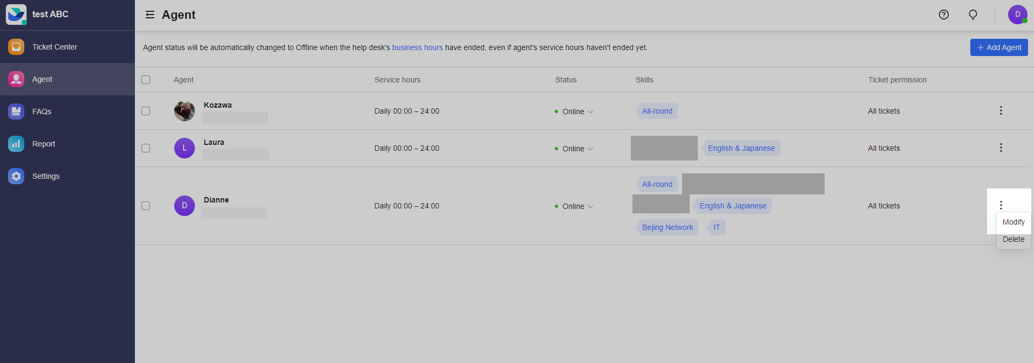Click Laura's purple avatar
Image resolution: width=1034 pixels, height=363 pixels.
point(185,148)
